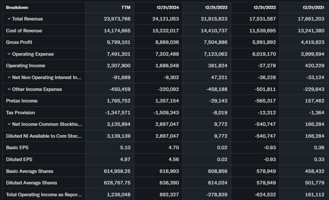Image resolution: width=329 pixels, height=200 pixels.
Task: Expand the Other Income Expense chevron
Action: tap(9, 89)
